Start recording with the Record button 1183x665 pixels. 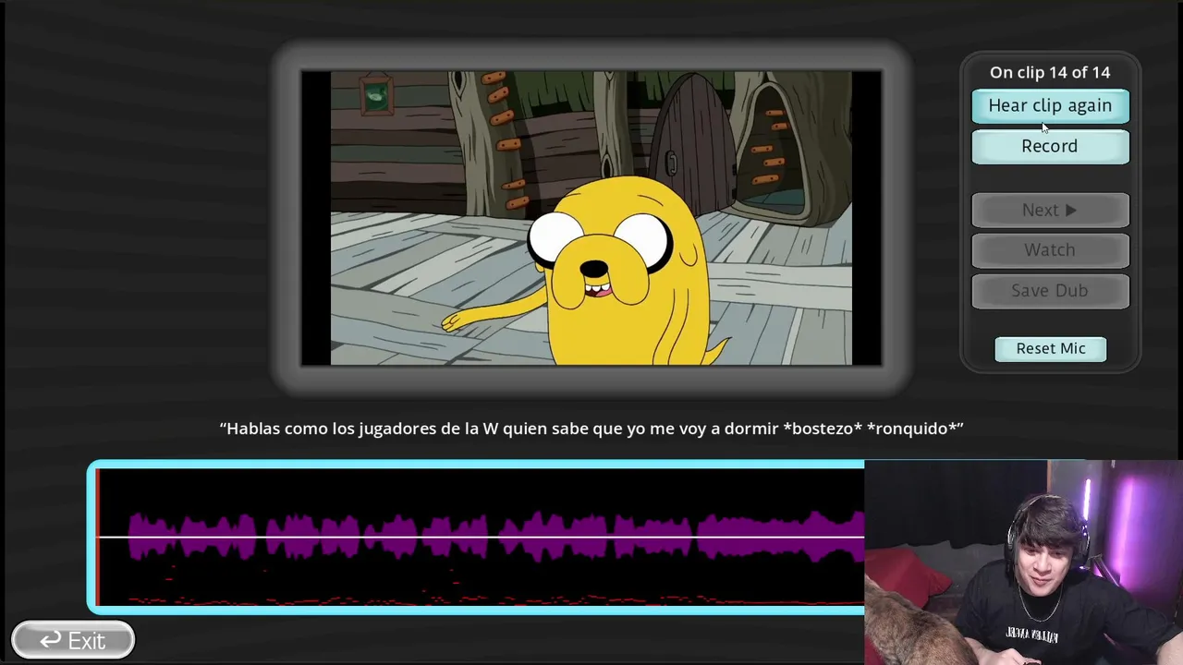pyautogui.click(x=1050, y=146)
